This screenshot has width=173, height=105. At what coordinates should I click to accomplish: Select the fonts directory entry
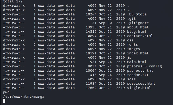click(x=132, y=45)
